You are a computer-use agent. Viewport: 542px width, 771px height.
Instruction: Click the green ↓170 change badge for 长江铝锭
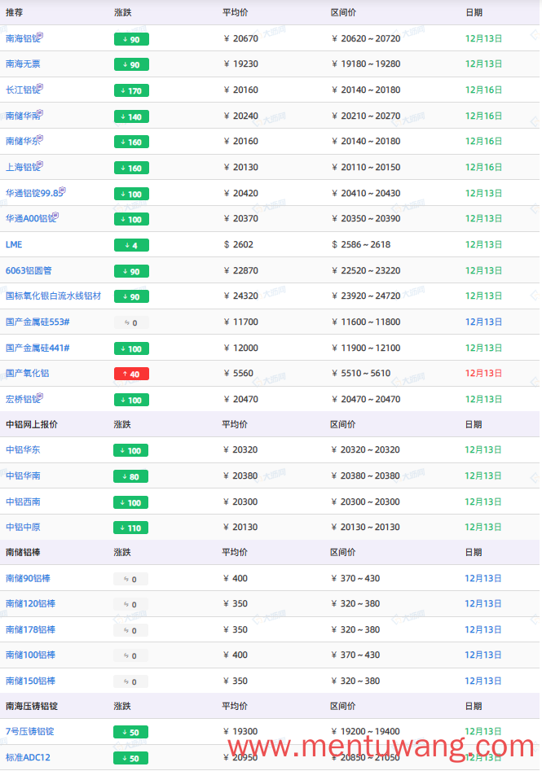(131, 91)
